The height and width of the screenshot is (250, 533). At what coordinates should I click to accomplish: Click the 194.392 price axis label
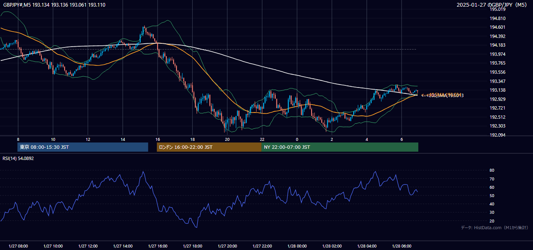[x=497, y=36]
